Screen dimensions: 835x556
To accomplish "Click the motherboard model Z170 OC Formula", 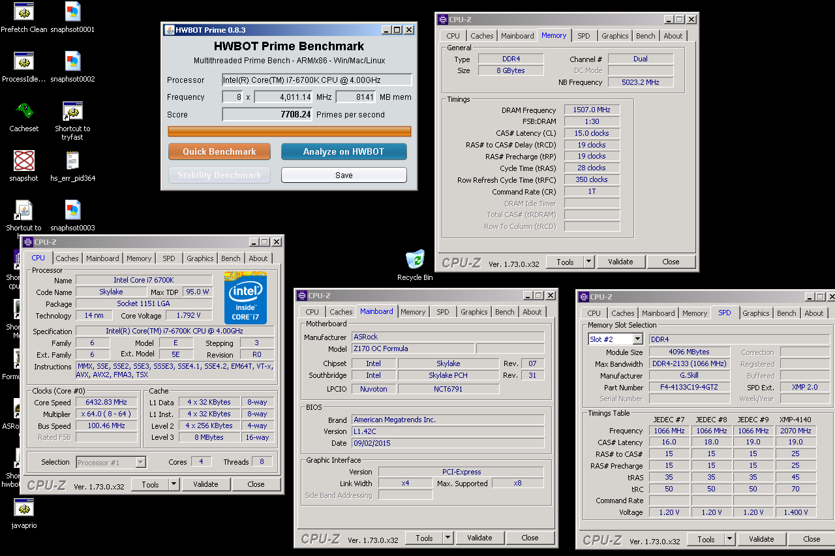I will pos(412,348).
